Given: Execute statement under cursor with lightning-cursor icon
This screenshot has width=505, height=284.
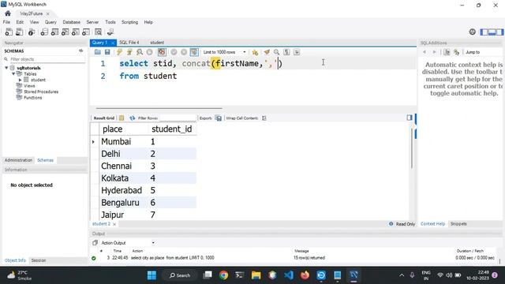Looking at the screenshot, I should (x=129, y=52).
